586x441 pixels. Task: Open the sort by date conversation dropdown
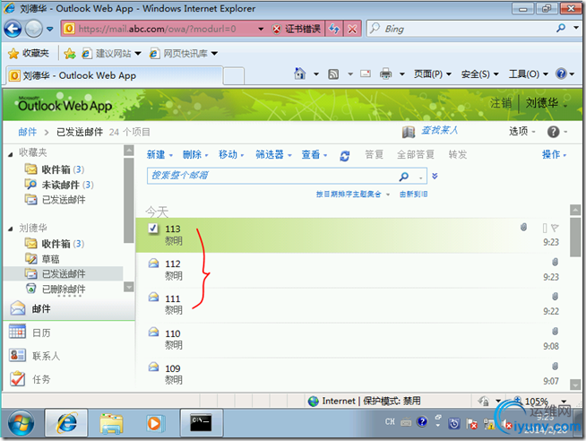(353, 194)
